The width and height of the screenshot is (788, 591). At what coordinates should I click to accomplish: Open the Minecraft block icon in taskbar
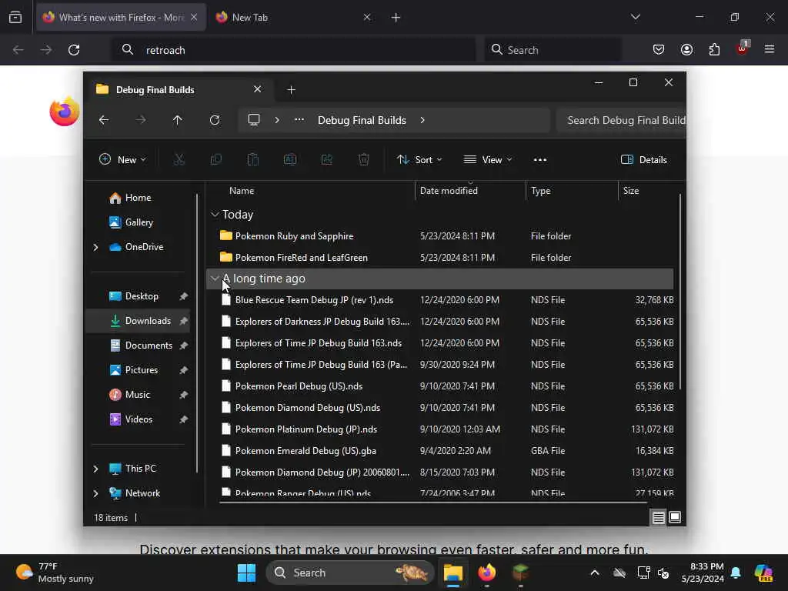coord(520,573)
